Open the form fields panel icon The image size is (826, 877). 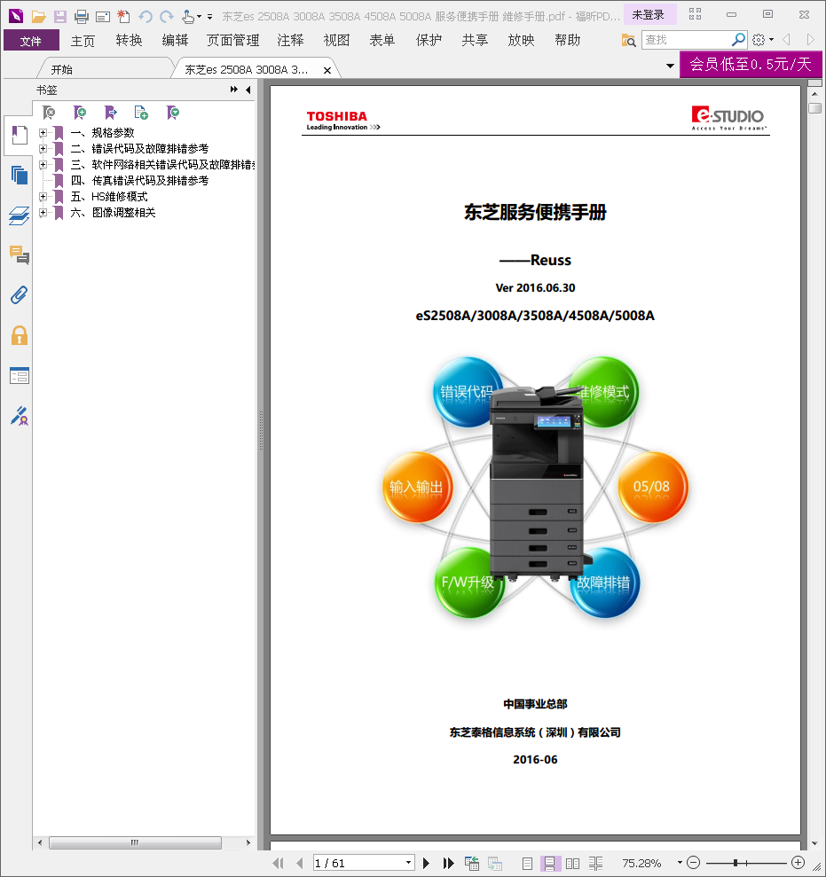[x=19, y=376]
